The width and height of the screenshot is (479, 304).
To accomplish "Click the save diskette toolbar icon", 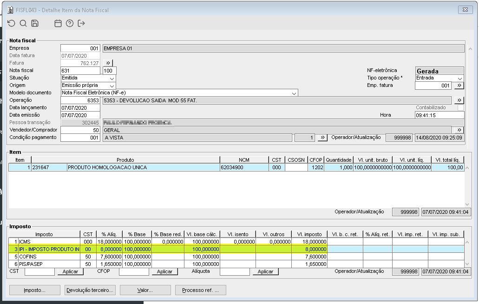I will point(35,23).
